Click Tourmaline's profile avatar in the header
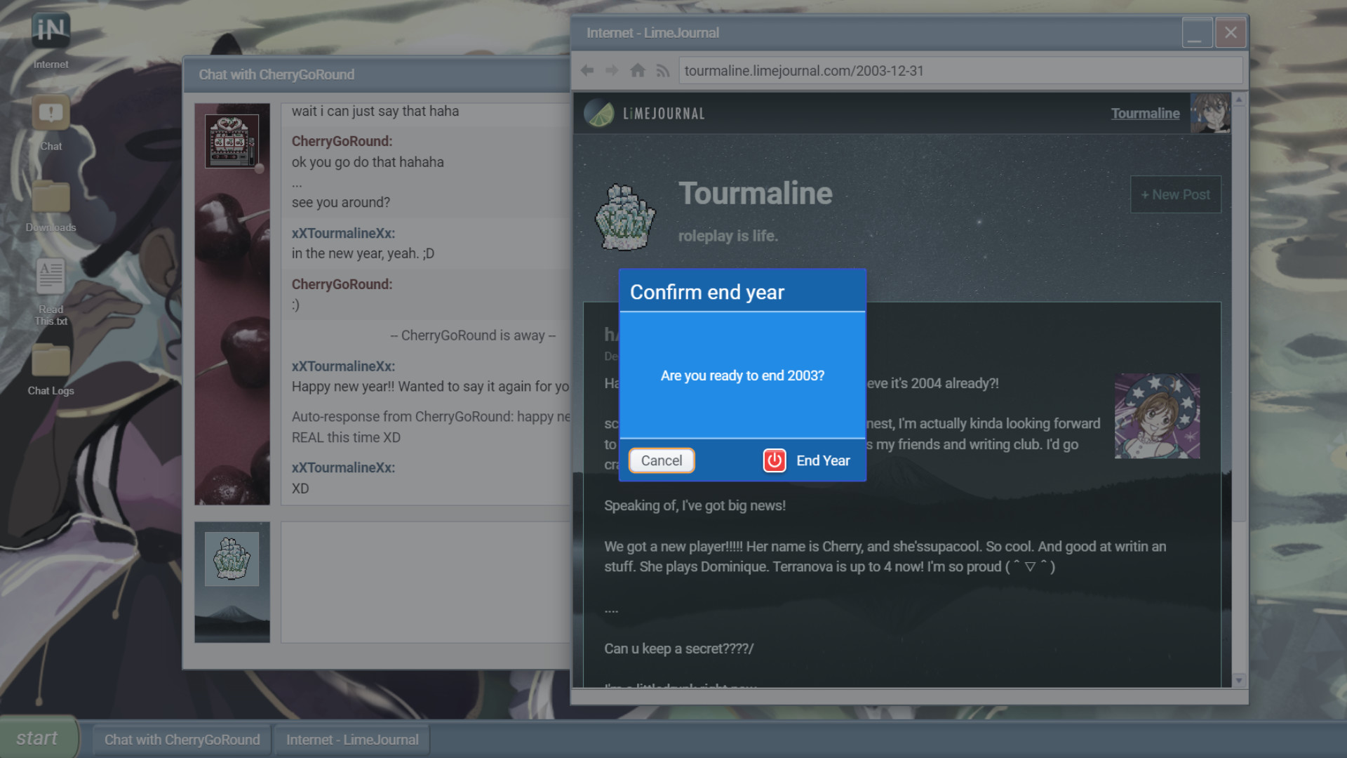This screenshot has width=1347, height=758. 1211,113
